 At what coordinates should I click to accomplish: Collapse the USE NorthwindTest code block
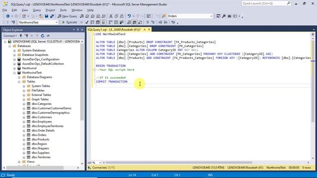pyautogui.click(x=94, y=34)
